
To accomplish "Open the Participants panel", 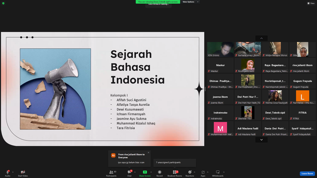I will [x=111, y=173].
